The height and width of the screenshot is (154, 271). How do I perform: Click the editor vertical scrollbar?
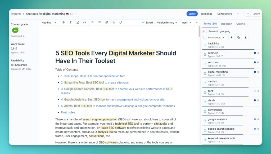[199, 31]
